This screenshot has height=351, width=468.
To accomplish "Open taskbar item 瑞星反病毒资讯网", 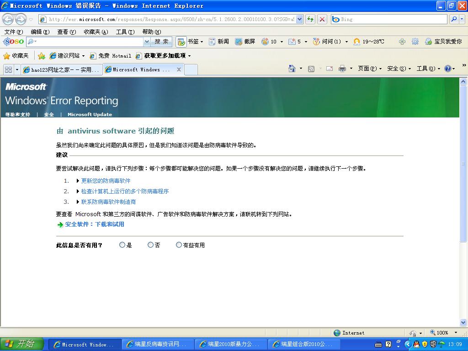I will point(158,345).
